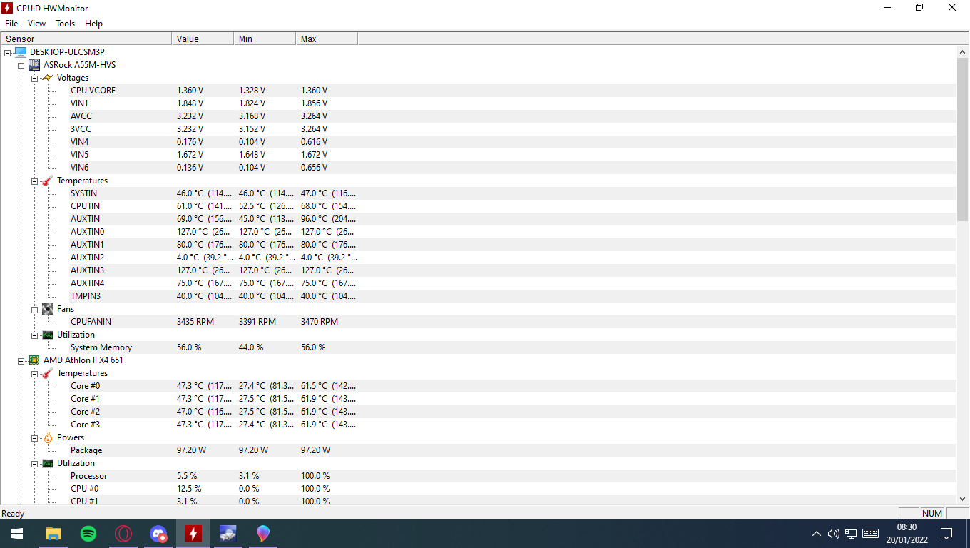Click the Powers flame icon
This screenshot has width=970, height=548.
click(47, 437)
